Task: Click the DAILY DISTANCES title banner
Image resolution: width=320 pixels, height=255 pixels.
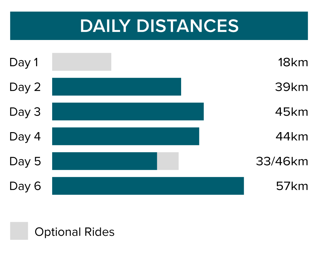Action: [x=159, y=26]
